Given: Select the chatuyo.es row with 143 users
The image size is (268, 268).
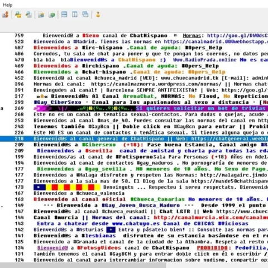Looking at the screenshot, I should [134, 224].
